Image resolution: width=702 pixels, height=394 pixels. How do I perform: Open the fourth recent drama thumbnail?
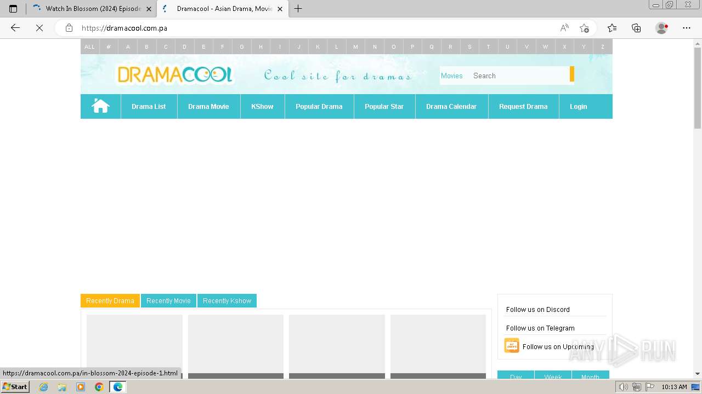(438, 346)
